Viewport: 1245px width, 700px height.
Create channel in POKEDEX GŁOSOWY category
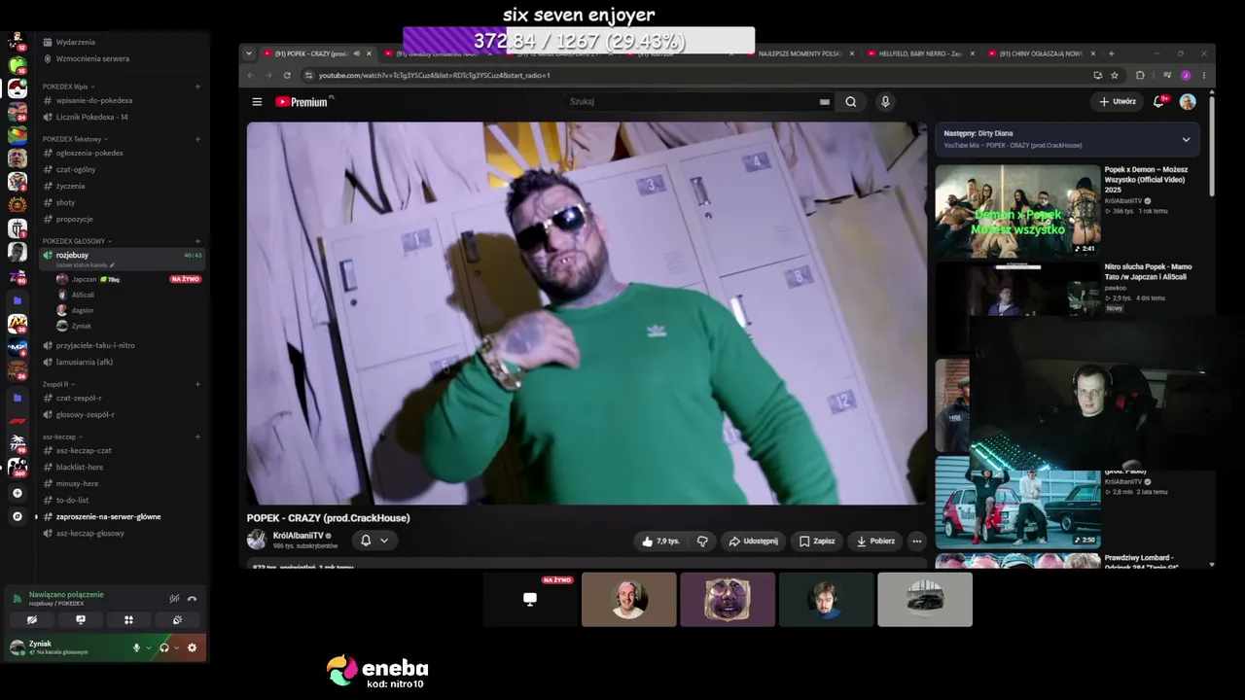[x=197, y=241]
